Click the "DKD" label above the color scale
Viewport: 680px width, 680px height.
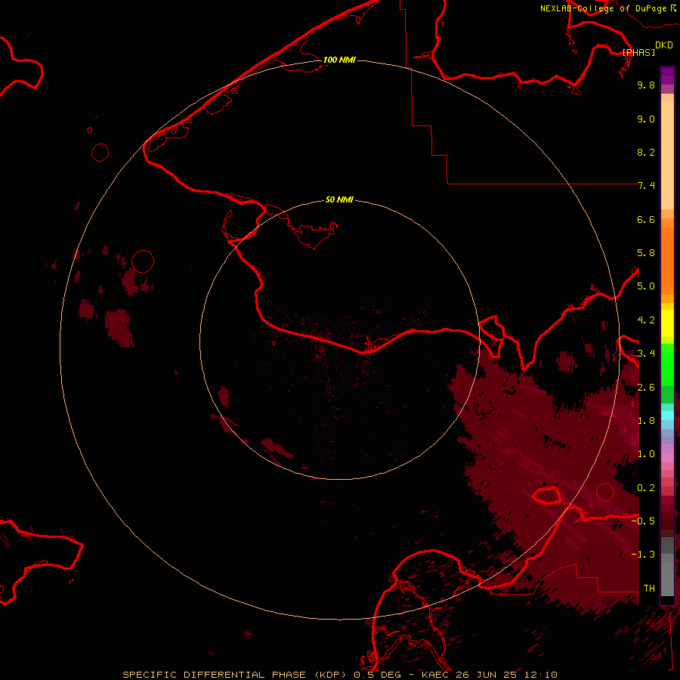(x=664, y=45)
